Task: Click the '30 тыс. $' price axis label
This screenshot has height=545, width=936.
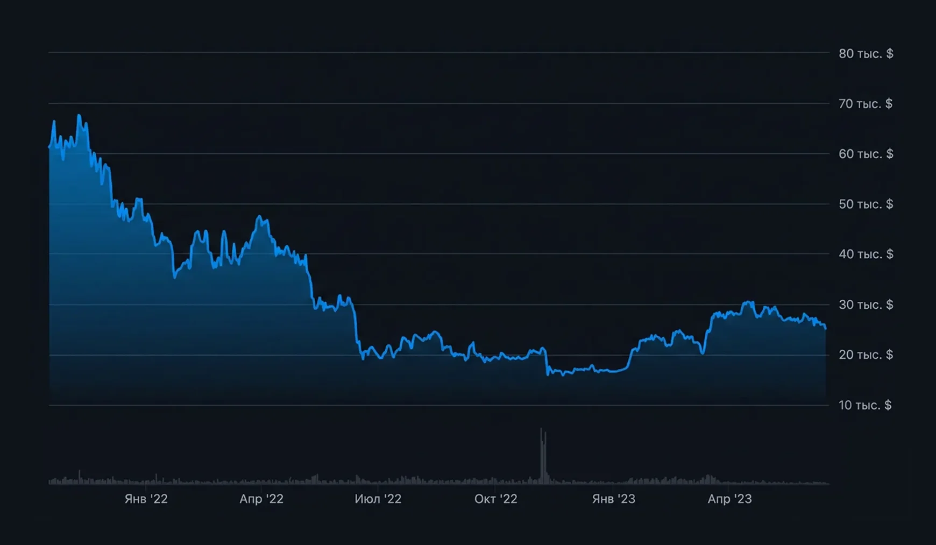Action: click(866, 305)
